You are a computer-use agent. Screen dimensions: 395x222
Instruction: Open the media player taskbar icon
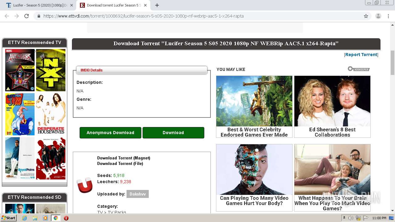[x=45, y=218]
